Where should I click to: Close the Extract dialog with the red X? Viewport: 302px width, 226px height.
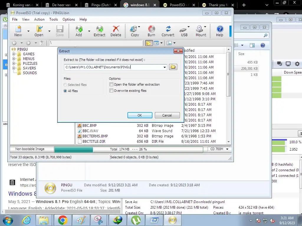[x=178, y=51]
